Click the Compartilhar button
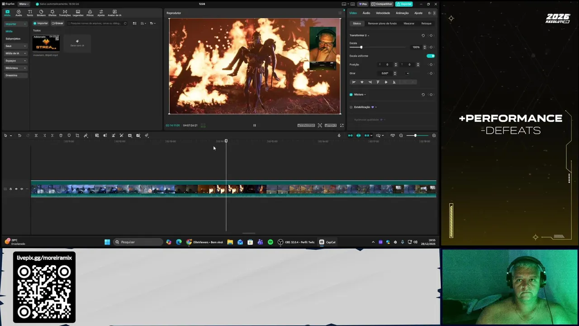Image resolution: width=579 pixels, height=326 pixels. [382, 4]
